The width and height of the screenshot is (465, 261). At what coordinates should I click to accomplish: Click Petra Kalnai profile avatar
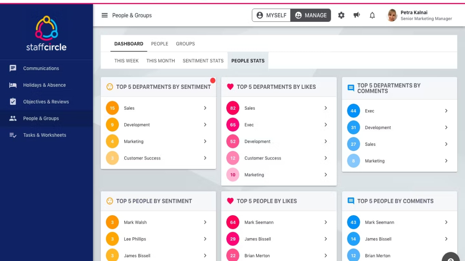pos(392,15)
